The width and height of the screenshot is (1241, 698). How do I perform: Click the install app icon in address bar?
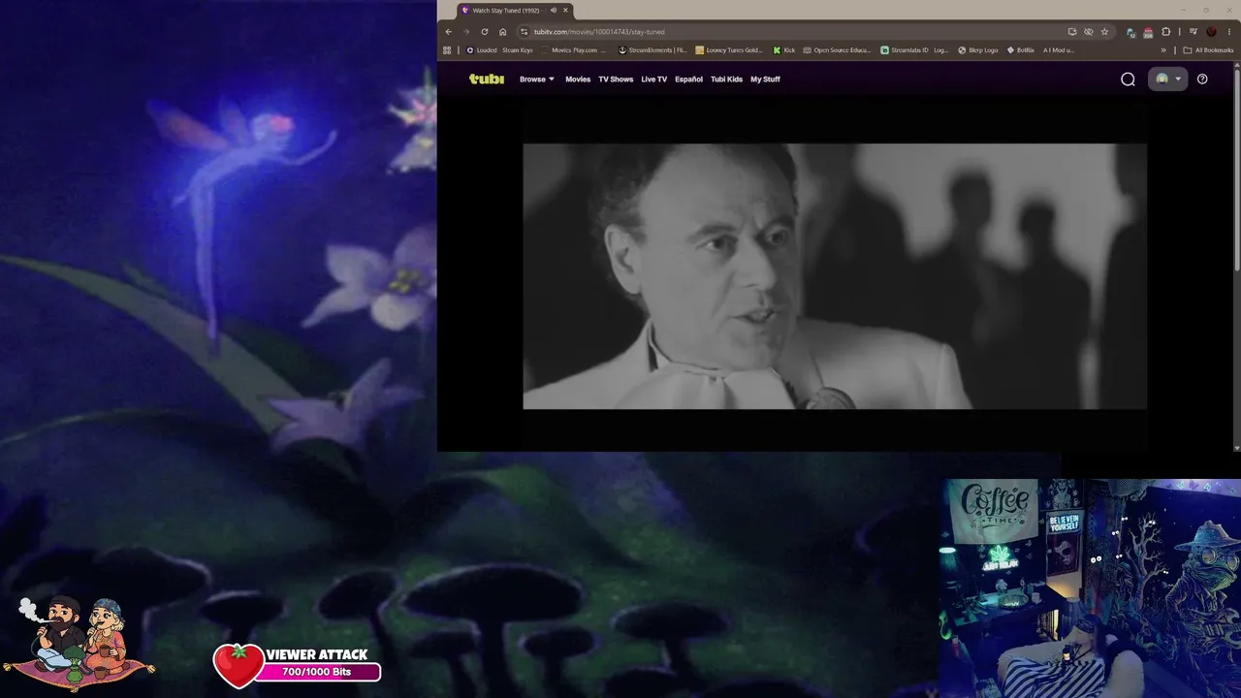tap(1072, 32)
